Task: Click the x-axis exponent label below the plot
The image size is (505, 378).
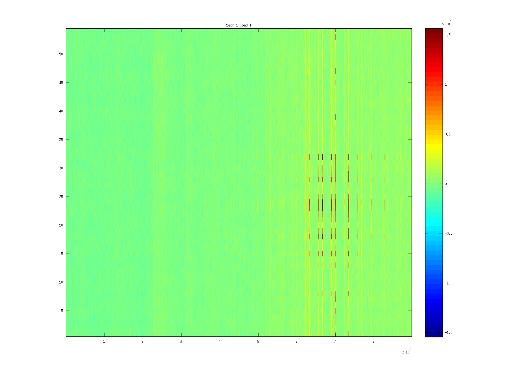Action: [406, 352]
